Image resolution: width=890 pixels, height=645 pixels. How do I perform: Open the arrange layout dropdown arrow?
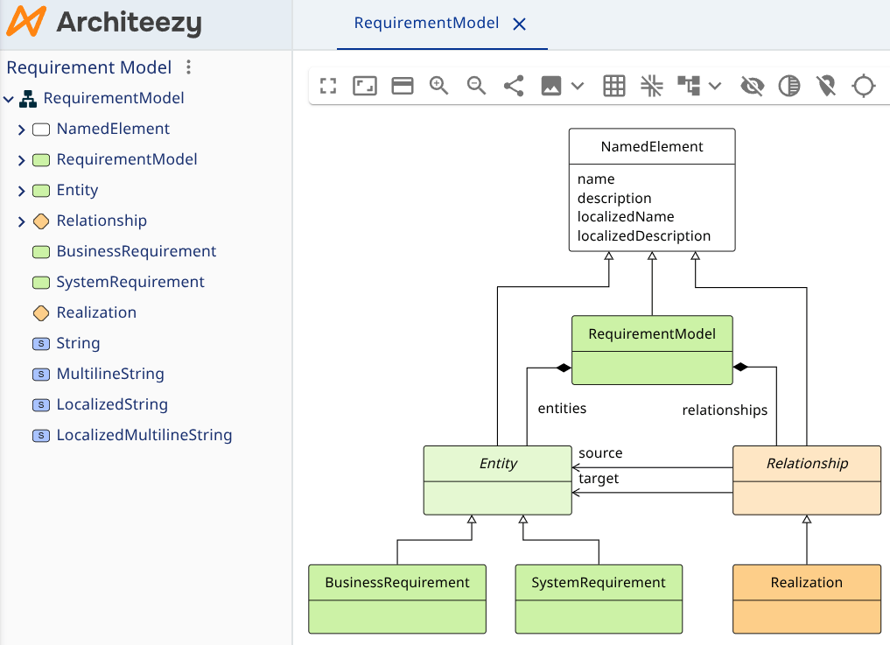pos(715,86)
